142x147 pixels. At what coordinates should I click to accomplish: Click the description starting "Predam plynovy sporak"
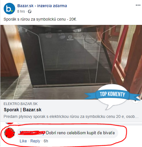(x=71, y=117)
